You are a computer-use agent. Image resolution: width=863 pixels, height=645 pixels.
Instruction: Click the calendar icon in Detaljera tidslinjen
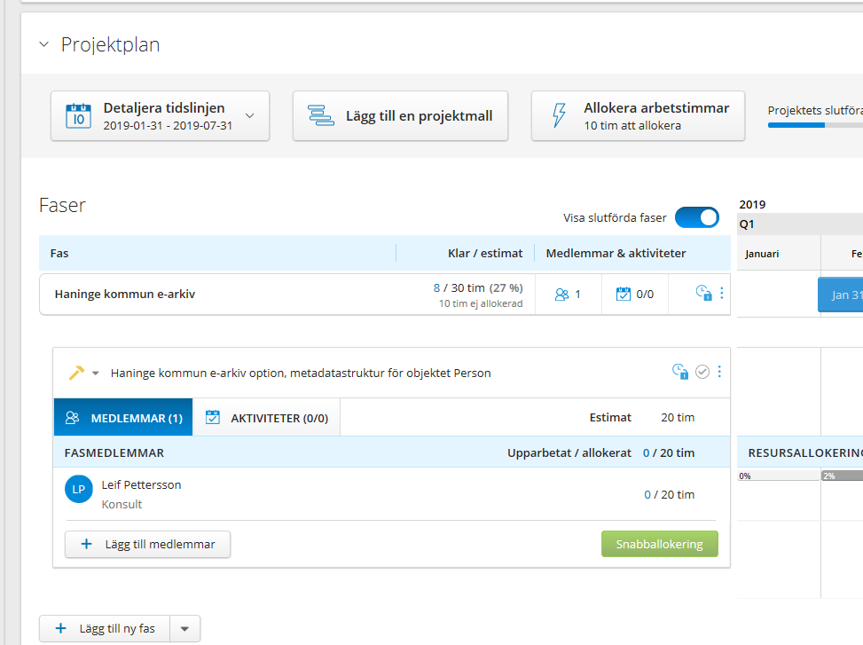[79, 116]
